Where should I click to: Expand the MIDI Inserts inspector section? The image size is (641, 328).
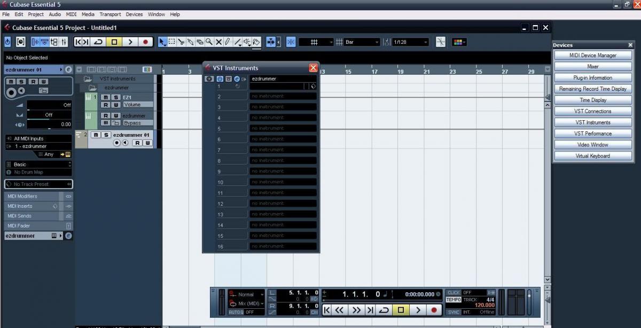pyautogui.click(x=38, y=206)
